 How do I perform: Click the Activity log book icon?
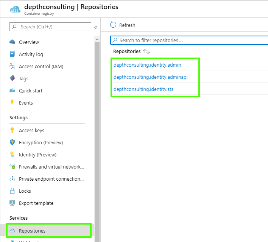[12, 54]
